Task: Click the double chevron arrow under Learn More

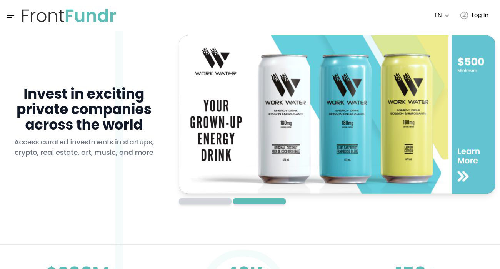Action: coord(463,176)
